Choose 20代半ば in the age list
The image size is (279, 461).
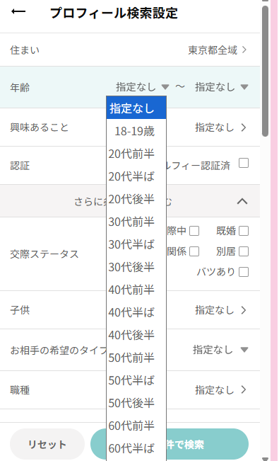(x=136, y=176)
